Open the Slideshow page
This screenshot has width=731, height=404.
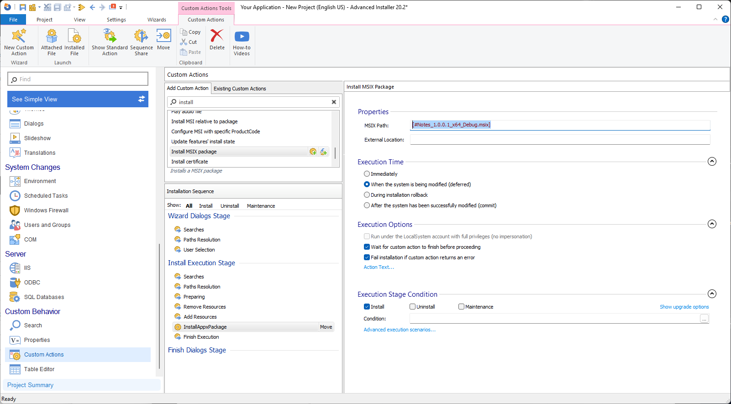[x=37, y=138]
